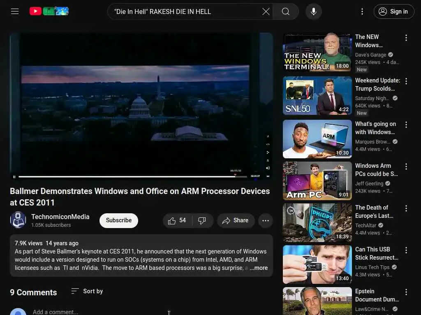Open The NEW Windows Terminal thumbnail
421x315 pixels.
317,52
